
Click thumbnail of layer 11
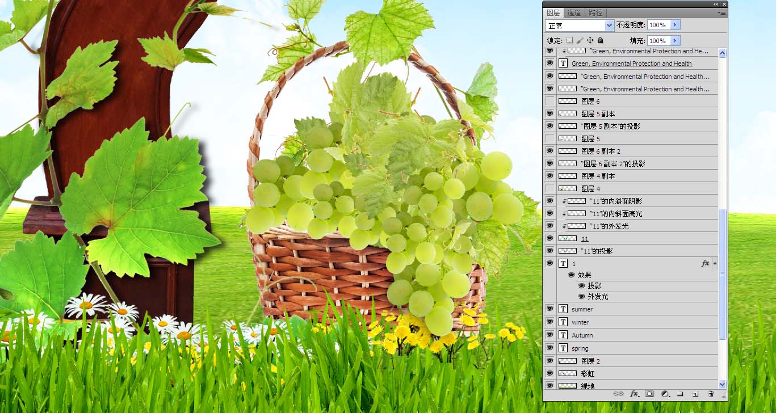pyautogui.click(x=568, y=239)
